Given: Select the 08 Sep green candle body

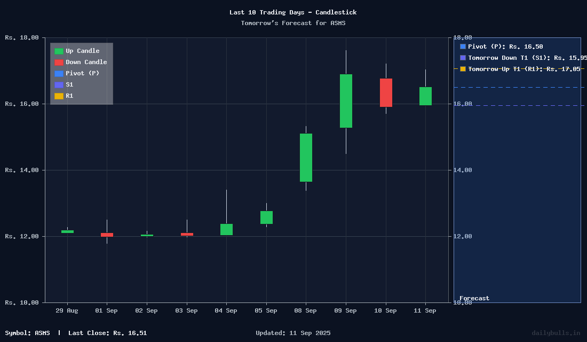Looking at the screenshot, I should 306,158.
